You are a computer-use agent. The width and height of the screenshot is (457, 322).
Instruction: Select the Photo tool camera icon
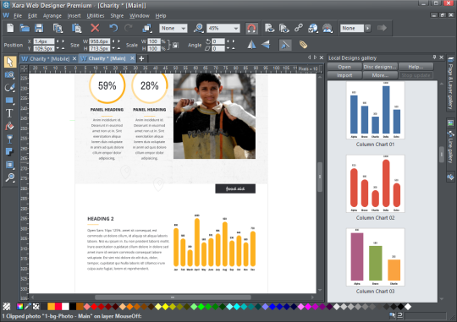coord(9,75)
